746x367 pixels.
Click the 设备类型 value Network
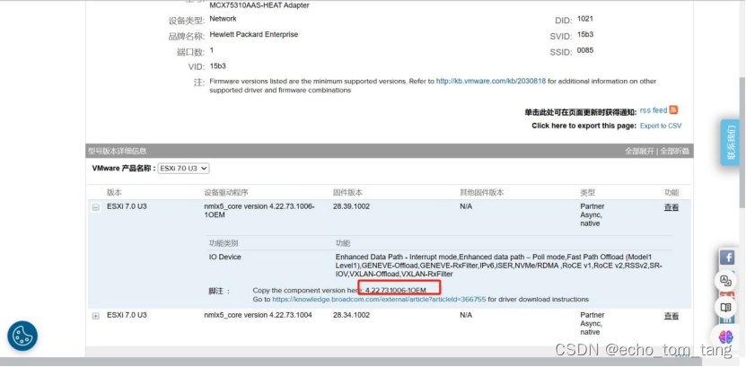click(x=223, y=19)
